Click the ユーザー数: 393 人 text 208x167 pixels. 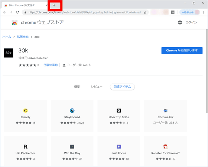(165, 123)
